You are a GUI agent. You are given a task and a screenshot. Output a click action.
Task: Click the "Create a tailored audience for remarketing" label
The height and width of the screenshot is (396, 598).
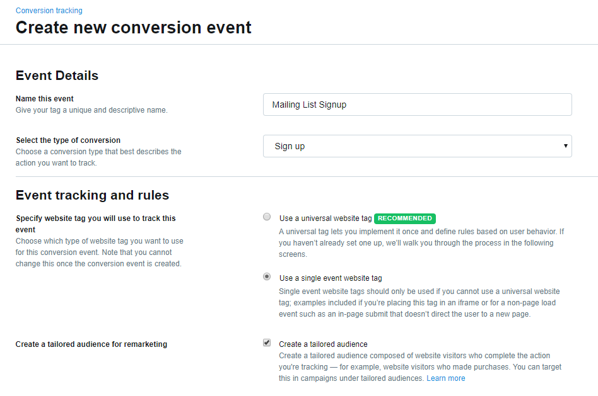[91, 344]
